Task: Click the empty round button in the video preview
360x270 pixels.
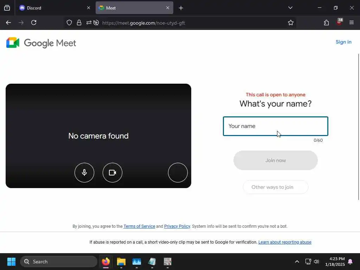Action: (178, 172)
